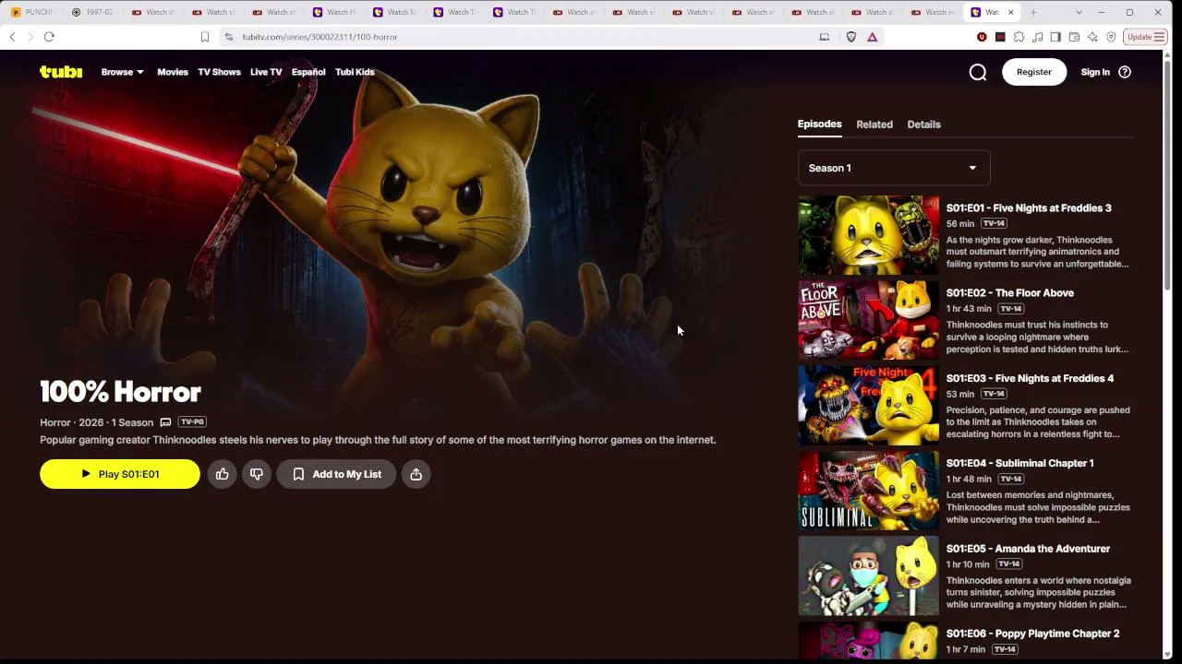This screenshot has height=664, width=1182.
Task: Open S01:E05 - Amanda the Adventurer title
Action: tap(1028, 549)
